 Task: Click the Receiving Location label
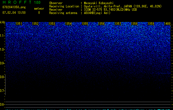pyautogui.click(x=64, y=6)
